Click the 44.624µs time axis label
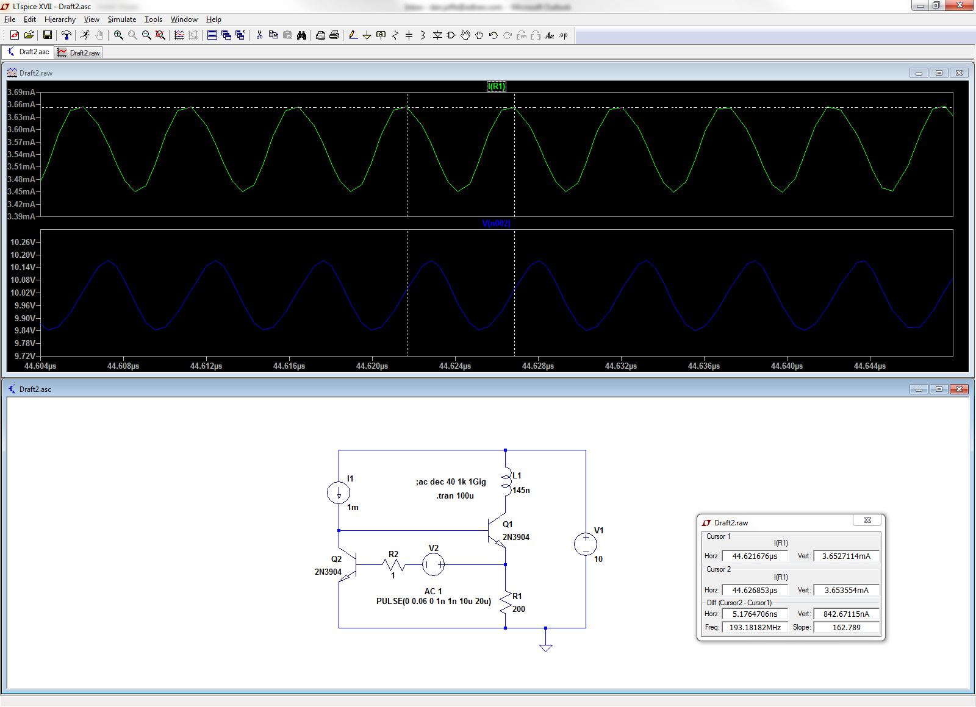 click(455, 366)
